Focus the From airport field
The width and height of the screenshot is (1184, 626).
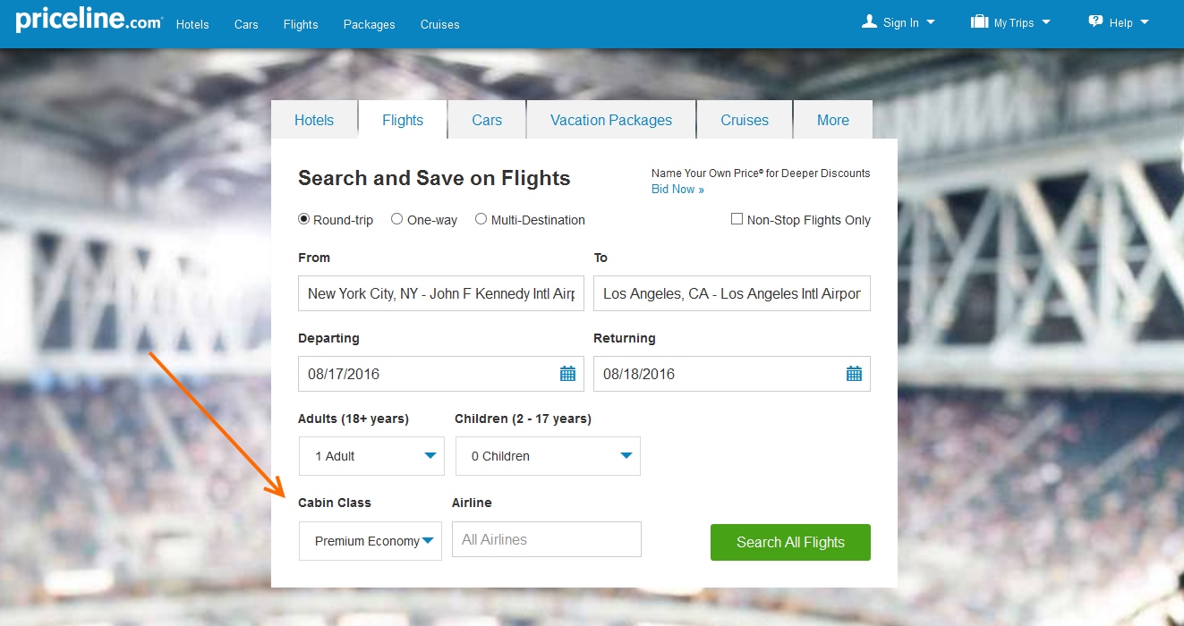(x=440, y=293)
